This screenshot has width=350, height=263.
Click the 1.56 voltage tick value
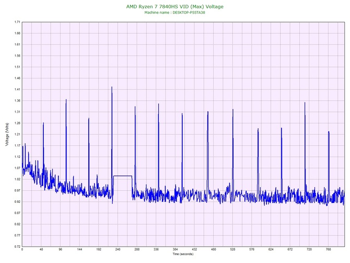tap(17, 56)
